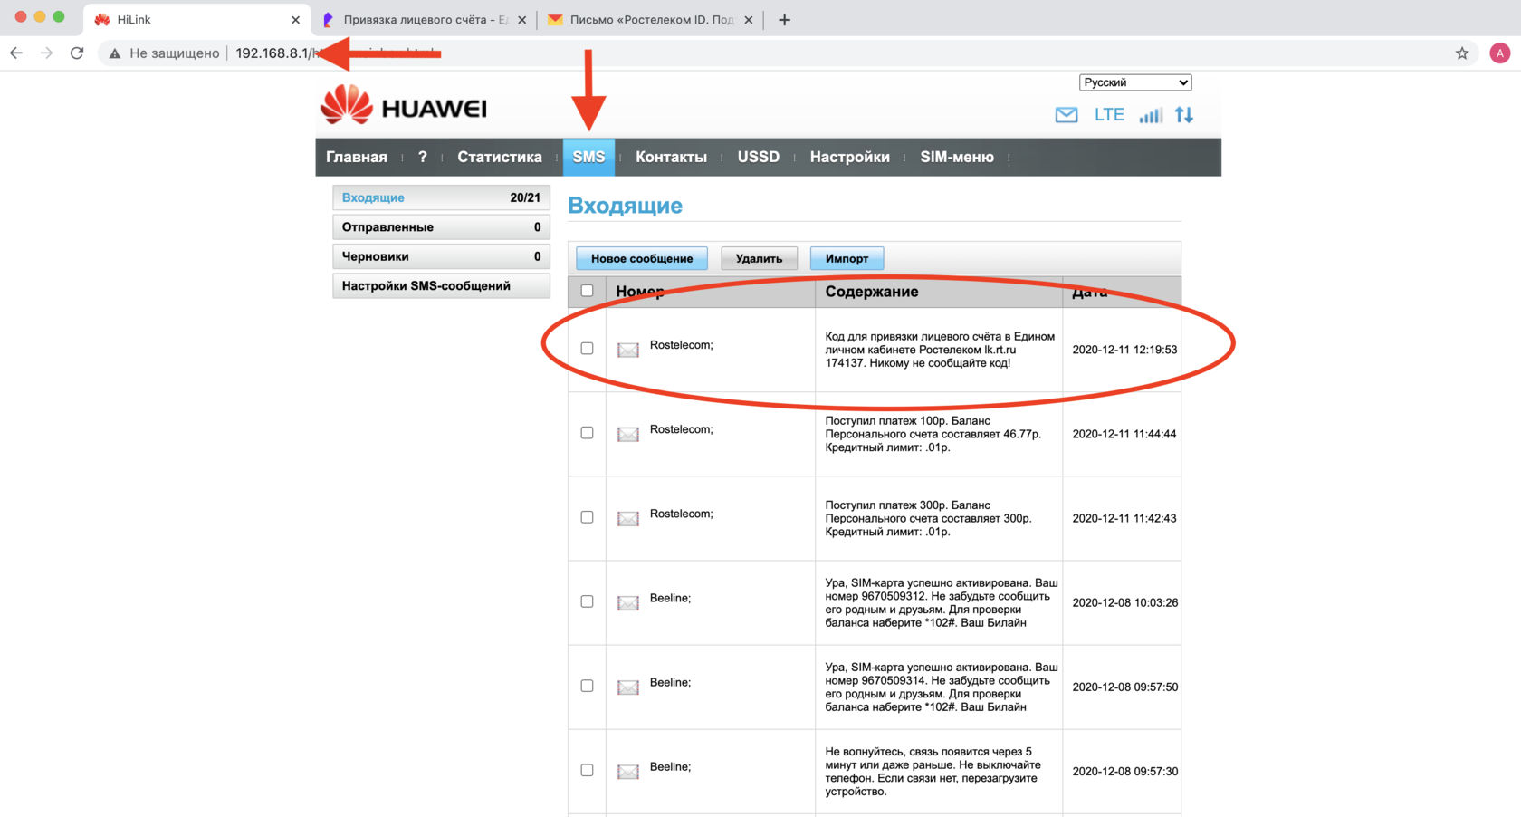
Task: Open envelope icon of 100р payment message
Action: click(x=628, y=434)
